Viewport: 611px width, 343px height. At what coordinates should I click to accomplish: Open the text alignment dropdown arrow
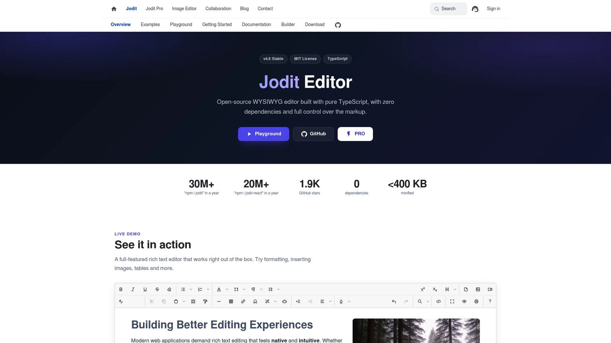tap(330, 301)
